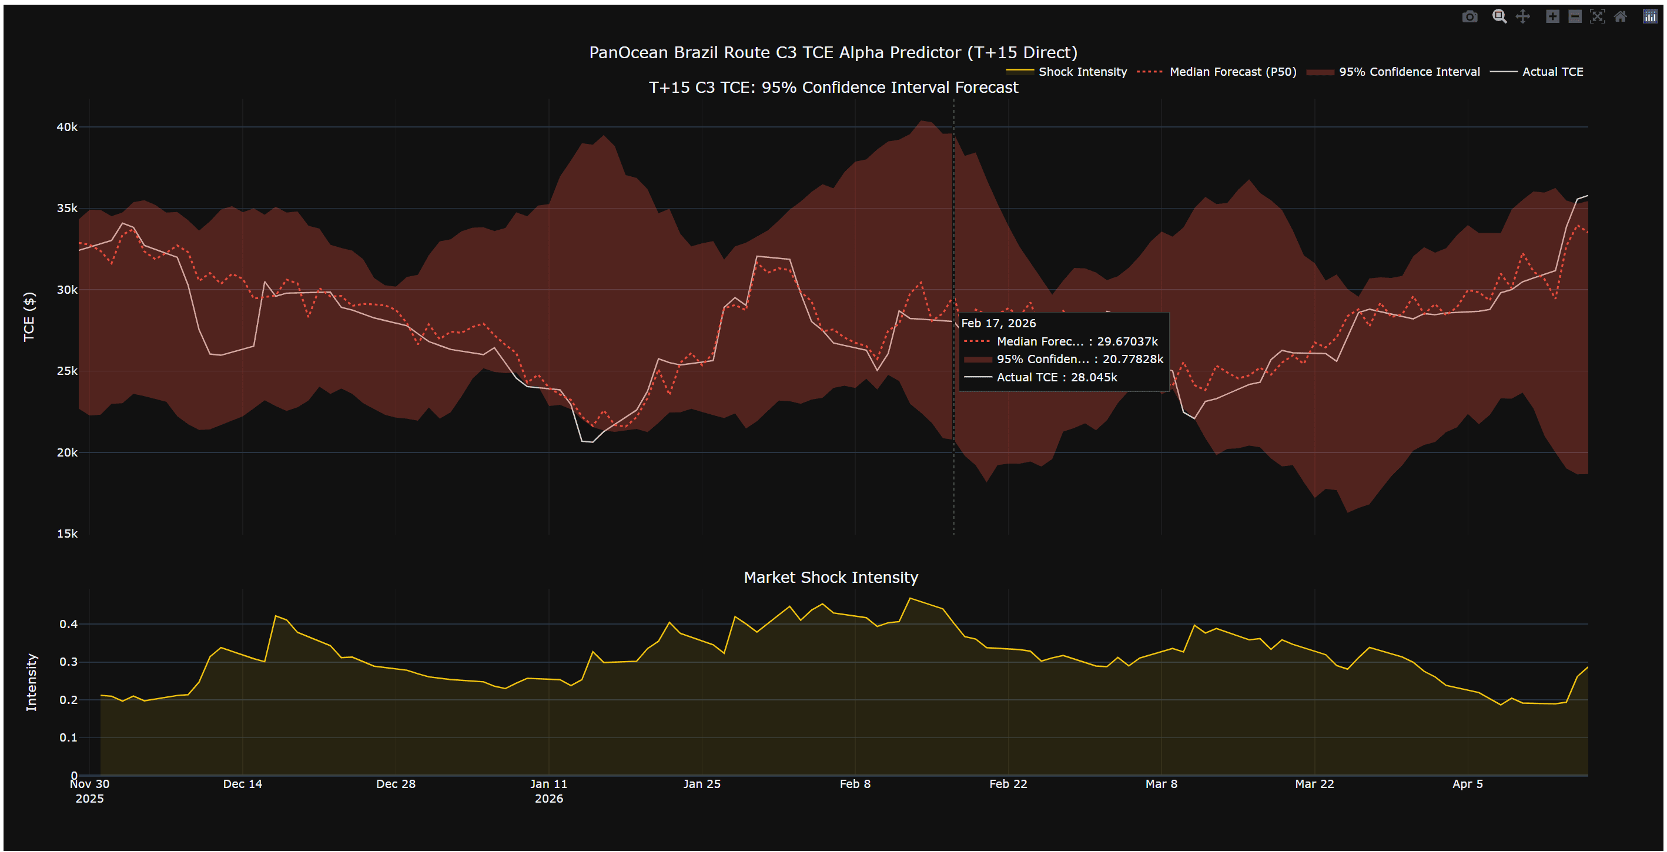Click the 0.2 Intensity axis tick
The image size is (1667, 852).
[x=69, y=700]
